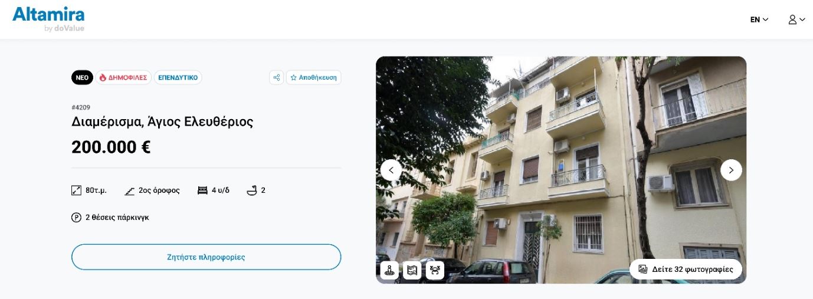Viewport: 813px width, 299px height.
Task: Expand the EN language dropdown
Action: [x=759, y=19]
